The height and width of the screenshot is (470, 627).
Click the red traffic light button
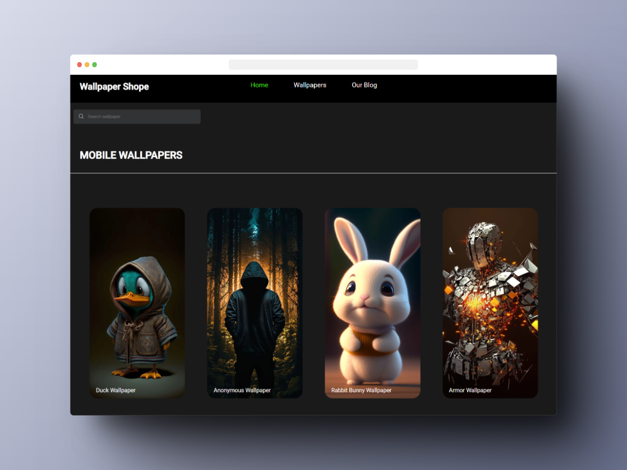click(x=79, y=64)
